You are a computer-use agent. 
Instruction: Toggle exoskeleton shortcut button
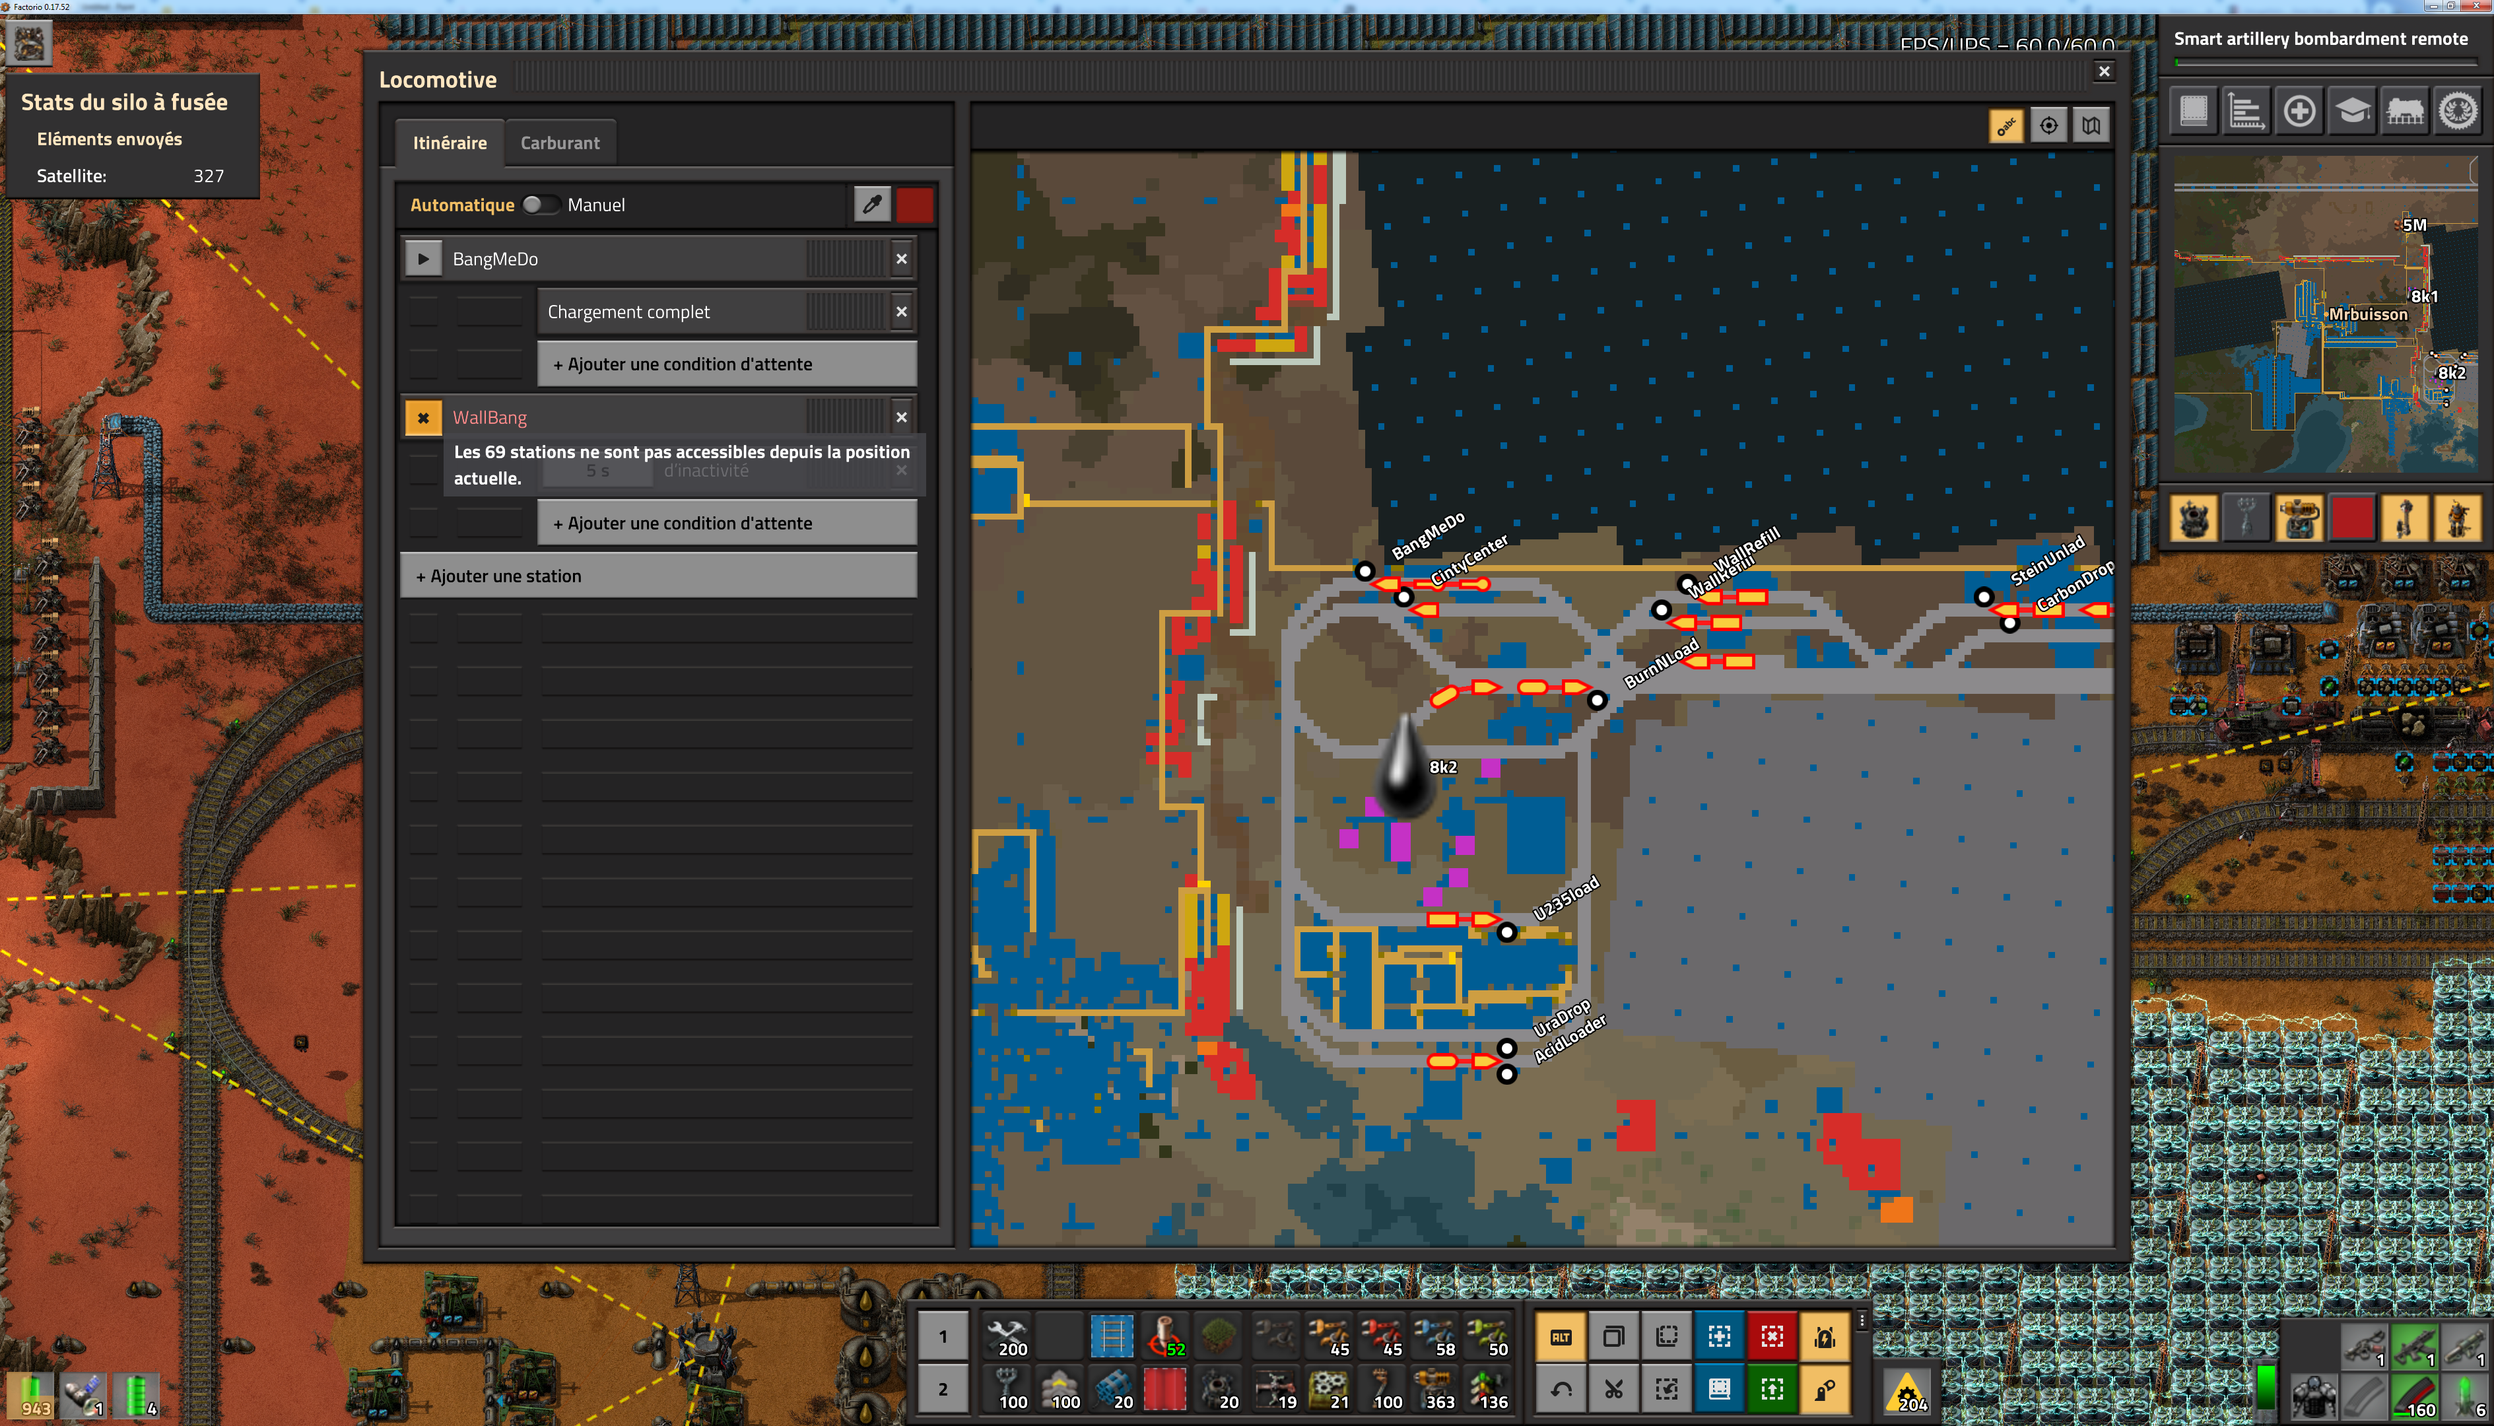coord(1825,1389)
